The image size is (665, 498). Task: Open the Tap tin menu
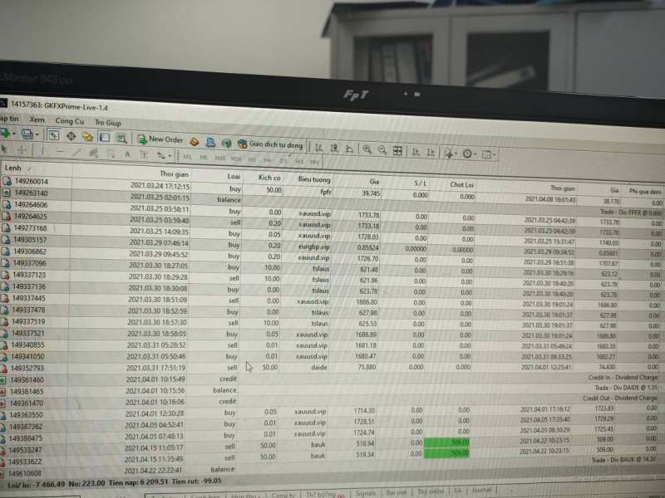tap(9, 119)
